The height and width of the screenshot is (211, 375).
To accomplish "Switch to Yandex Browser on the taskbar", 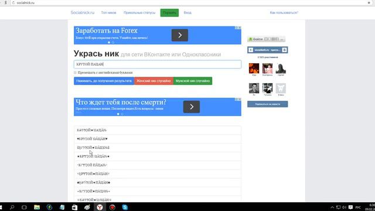I will [100, 207].
